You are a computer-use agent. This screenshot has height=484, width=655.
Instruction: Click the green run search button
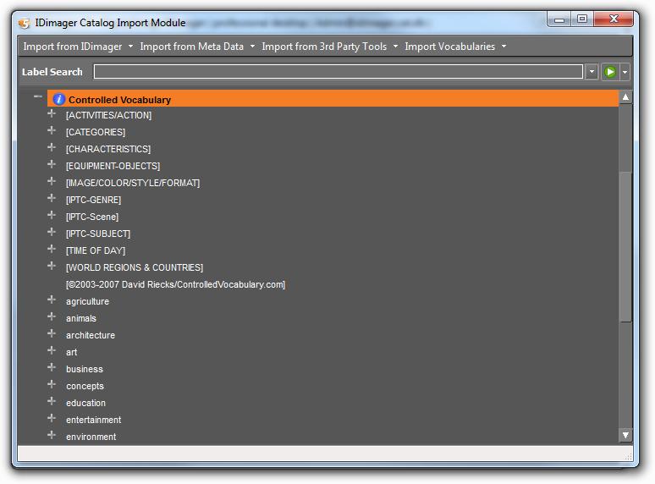(609, 73)
